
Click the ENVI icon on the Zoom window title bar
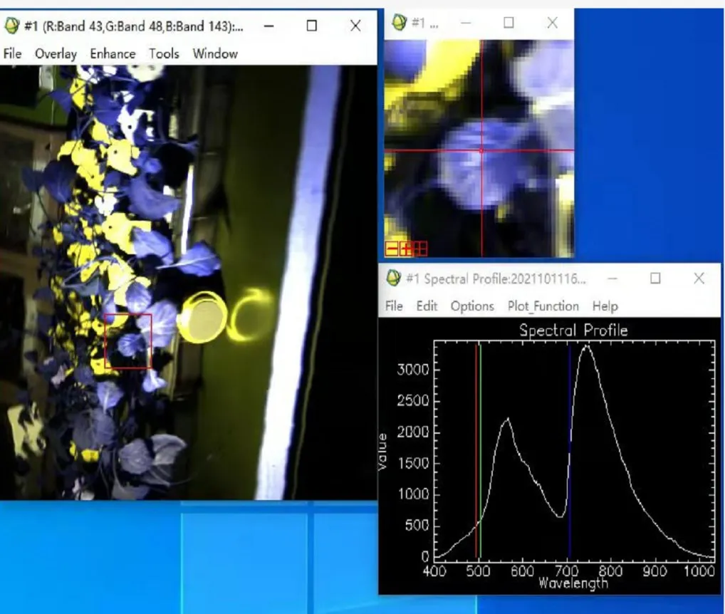[x=398, y=23]
